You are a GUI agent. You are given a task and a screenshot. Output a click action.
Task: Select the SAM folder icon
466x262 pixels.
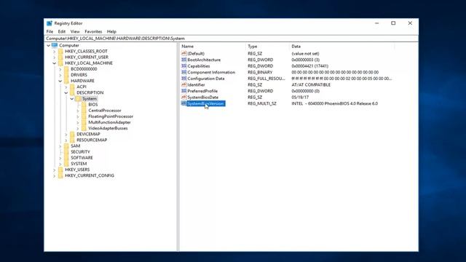coord(66,146)
